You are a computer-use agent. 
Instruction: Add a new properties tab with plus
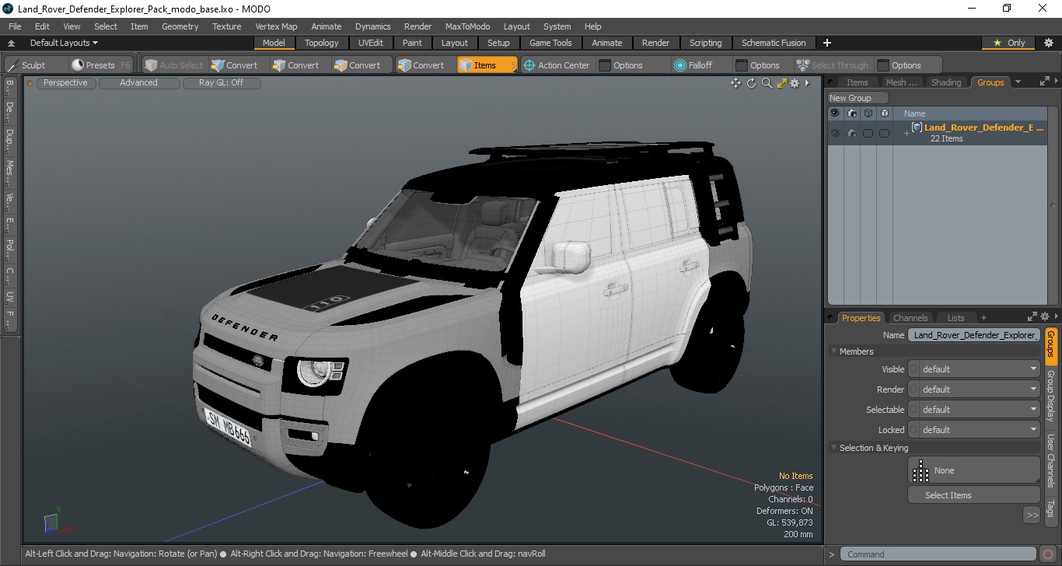(983, 318)
